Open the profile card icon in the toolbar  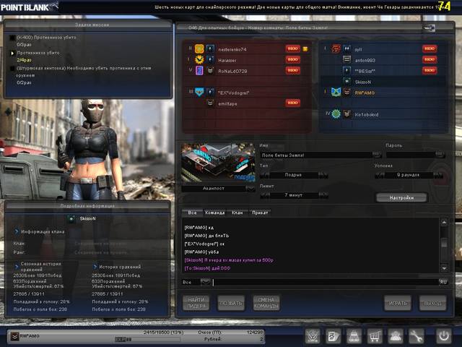click(334, 335)
